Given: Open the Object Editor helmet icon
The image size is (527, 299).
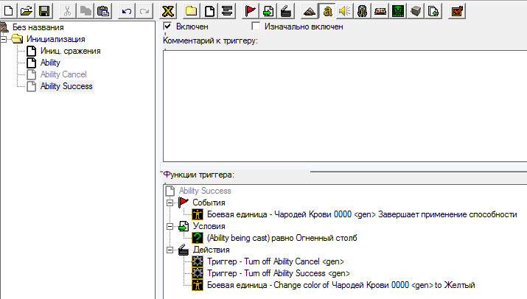Looking at the screenshot, I should click(363, 11).
